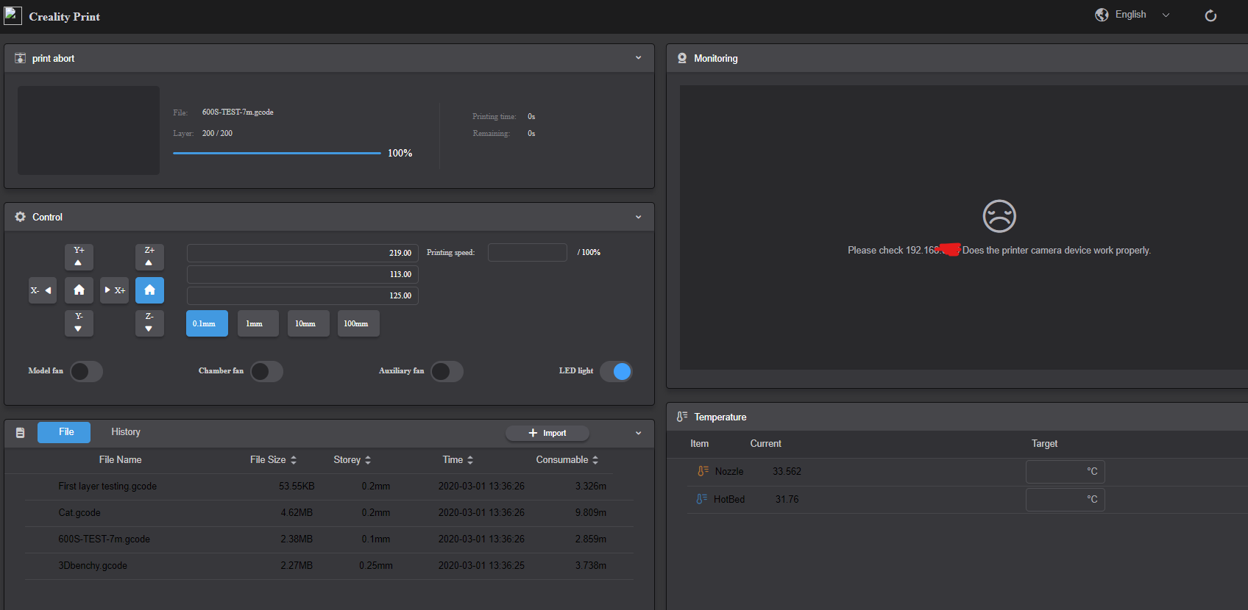Click the refresh icon in top bar

click(1210, 15)
